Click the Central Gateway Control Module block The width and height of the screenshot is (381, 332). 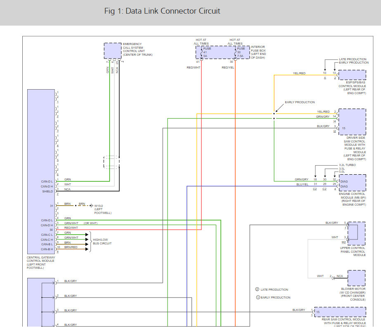tap(41, 171)
